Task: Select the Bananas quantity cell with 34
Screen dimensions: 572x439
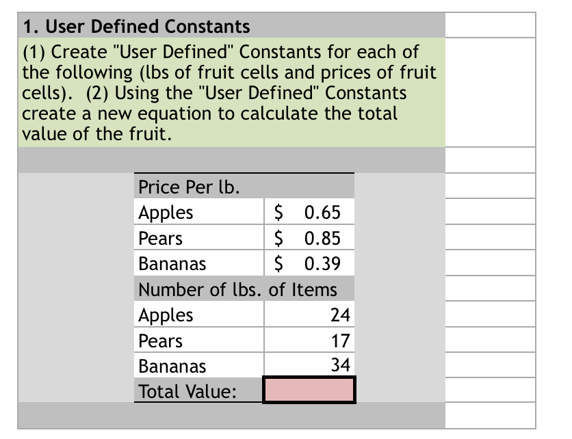Action: pyautogui.click(x=309, y=364)
